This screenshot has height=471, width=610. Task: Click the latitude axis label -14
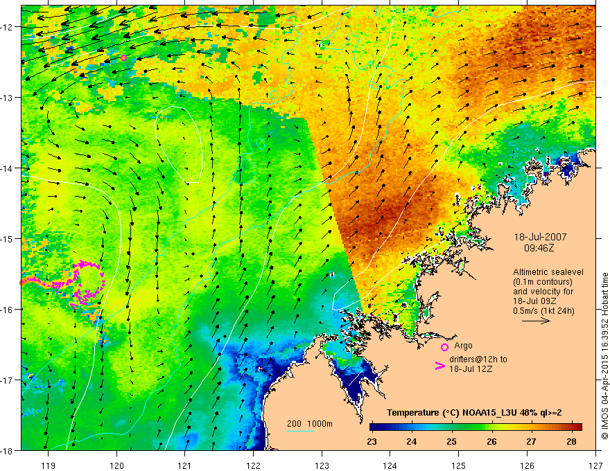click(x=7, y=168)
